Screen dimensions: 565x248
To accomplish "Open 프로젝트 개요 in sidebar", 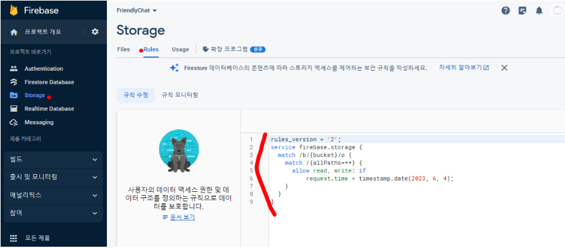I will [43, 32].
